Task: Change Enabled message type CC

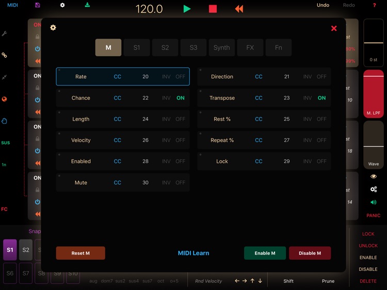Action: click(x=118, y=161)
